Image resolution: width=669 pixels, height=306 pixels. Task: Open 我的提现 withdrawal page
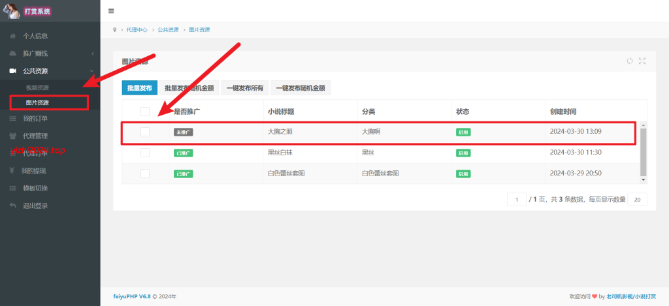coord(34,171)
